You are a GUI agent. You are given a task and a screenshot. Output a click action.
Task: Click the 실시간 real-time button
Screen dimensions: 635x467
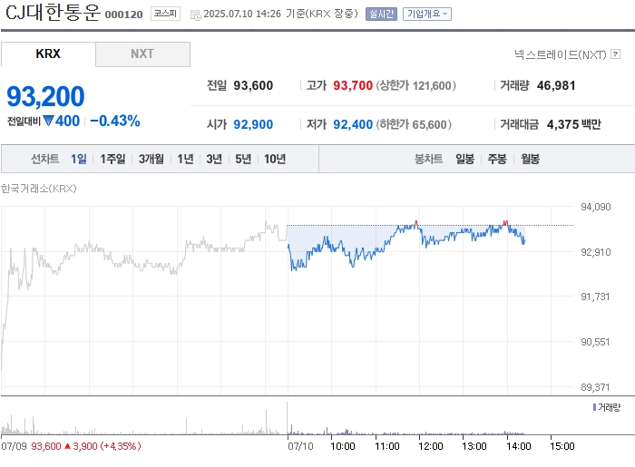tap(381, 15)
